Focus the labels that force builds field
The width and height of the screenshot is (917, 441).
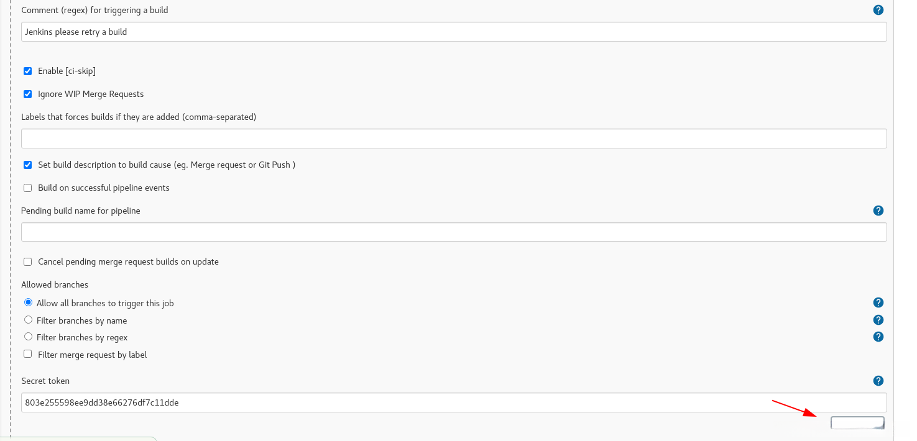point(454,139)
